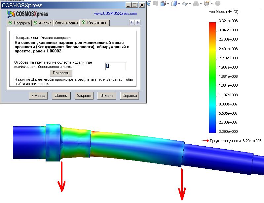Screen dimensions: 264x203
Task: Open help with the Справка button
Action: (x=130, y=96)
